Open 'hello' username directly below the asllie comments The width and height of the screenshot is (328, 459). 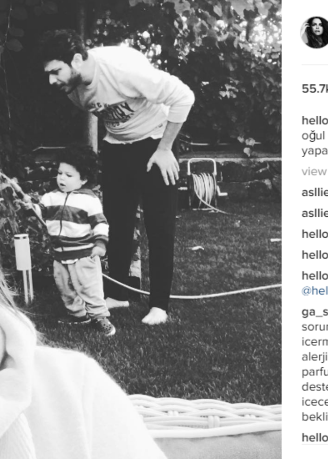315,234
